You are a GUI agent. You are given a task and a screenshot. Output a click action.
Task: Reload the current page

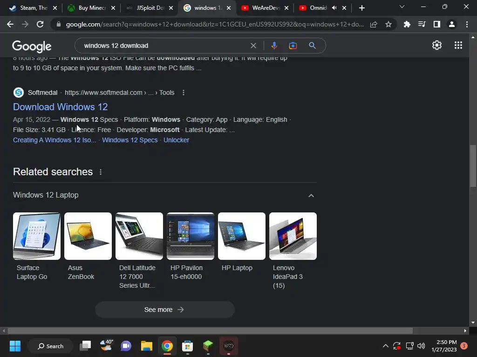40,24
